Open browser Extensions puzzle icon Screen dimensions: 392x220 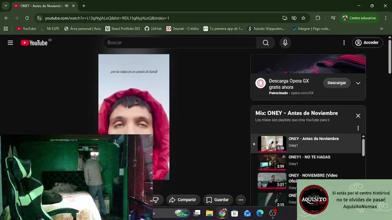click(x=318, y=18)
